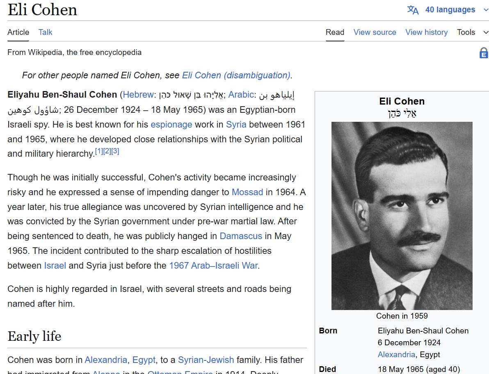Screen dimensions: 489x374
Task: Click '18 May 1965 (aged 40)' text
Action: tap(419, 369)
